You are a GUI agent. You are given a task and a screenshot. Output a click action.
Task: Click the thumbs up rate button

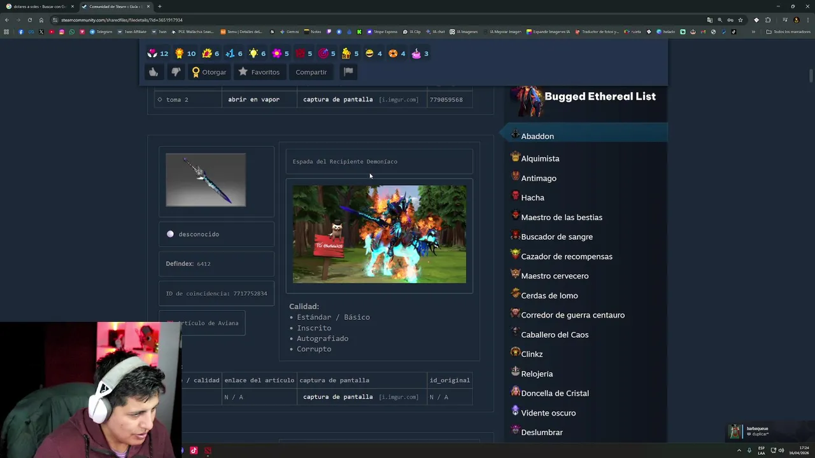pos(153,72)
